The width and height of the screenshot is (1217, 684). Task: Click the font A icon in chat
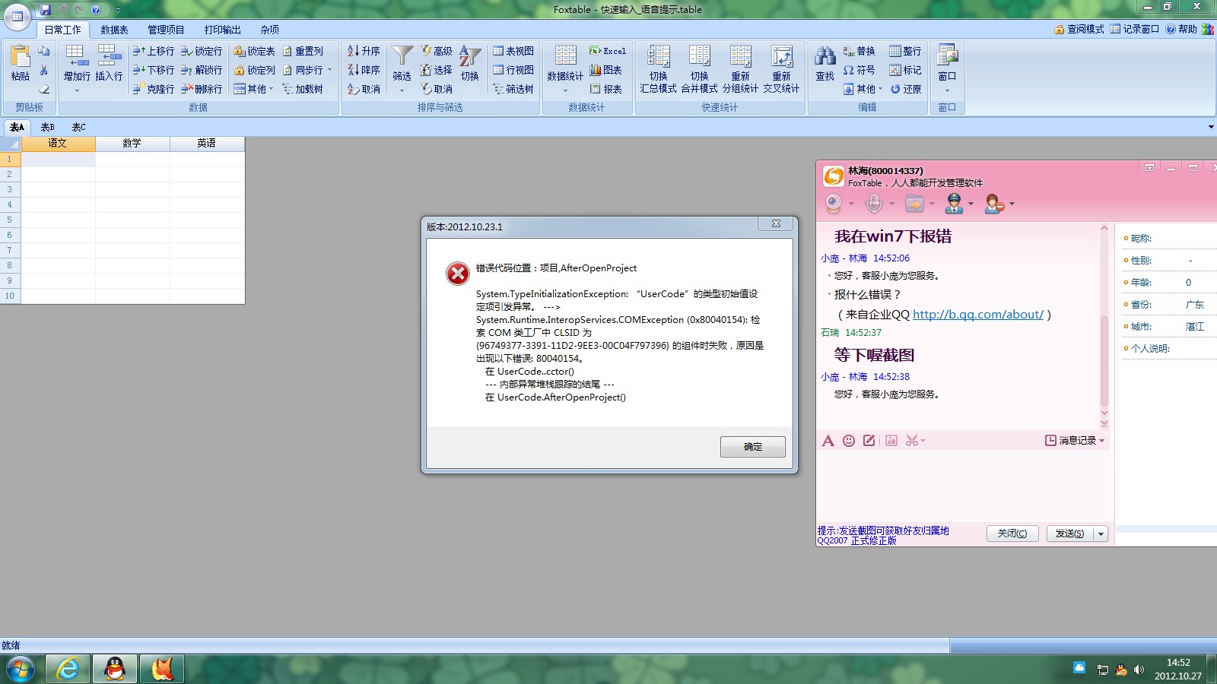click(x=828, y=440)
